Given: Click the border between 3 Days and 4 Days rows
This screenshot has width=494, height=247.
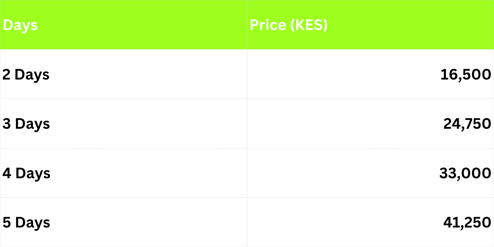Looking at the screenshot, I should (x=123, y=148).
